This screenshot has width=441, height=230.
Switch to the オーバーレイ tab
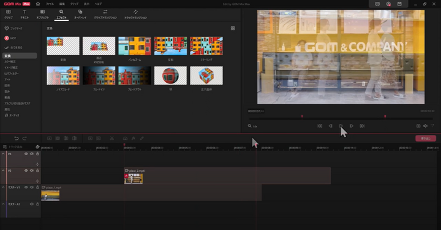pos(80,14)
